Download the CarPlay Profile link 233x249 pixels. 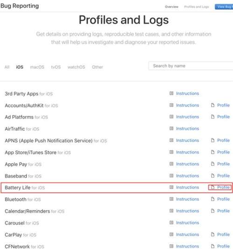(x=223, y=235)
